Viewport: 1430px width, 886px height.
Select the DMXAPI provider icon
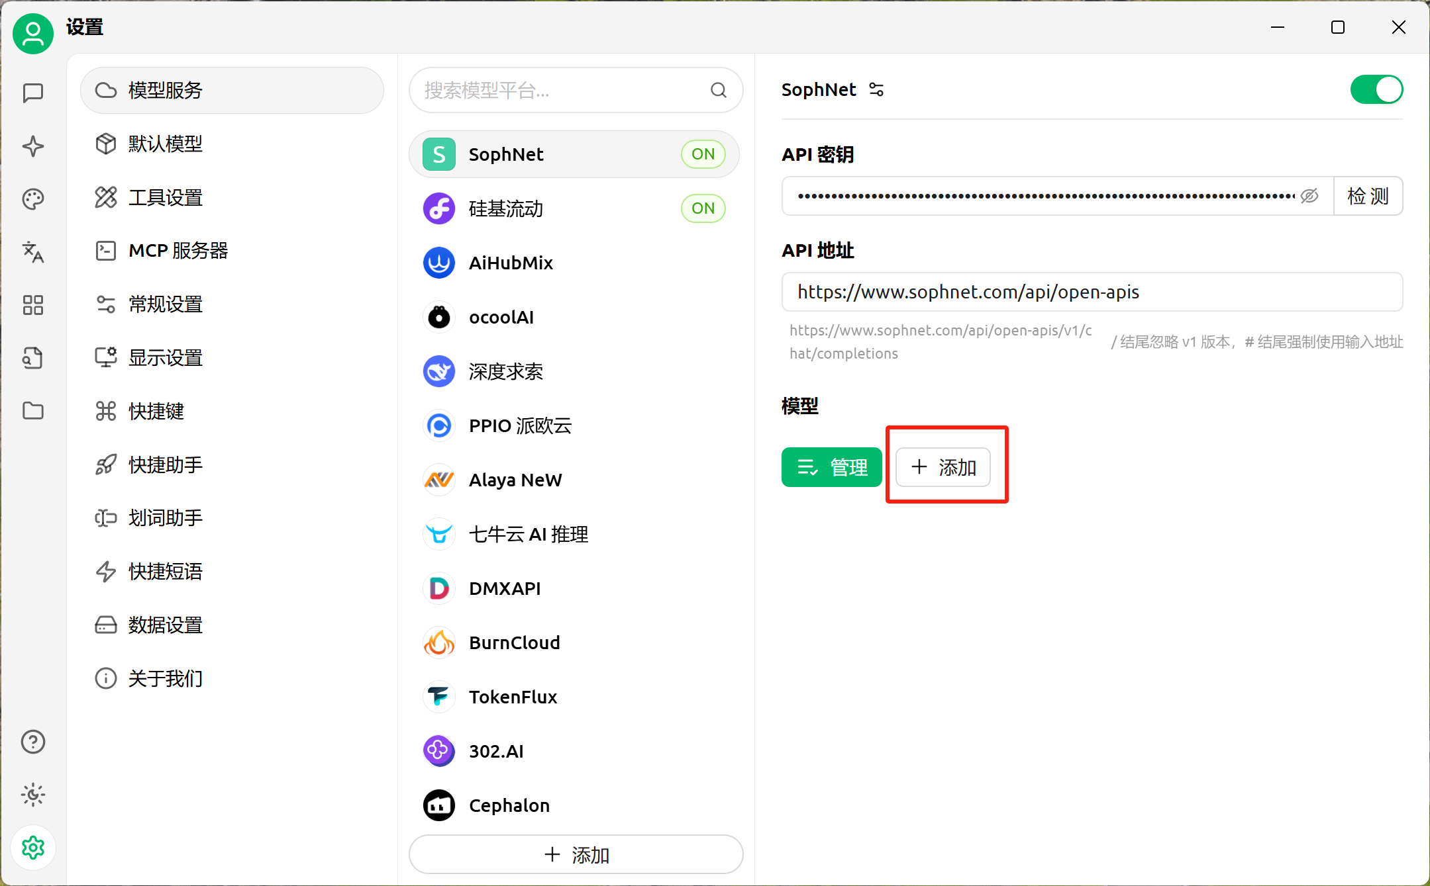coord(438,588)
